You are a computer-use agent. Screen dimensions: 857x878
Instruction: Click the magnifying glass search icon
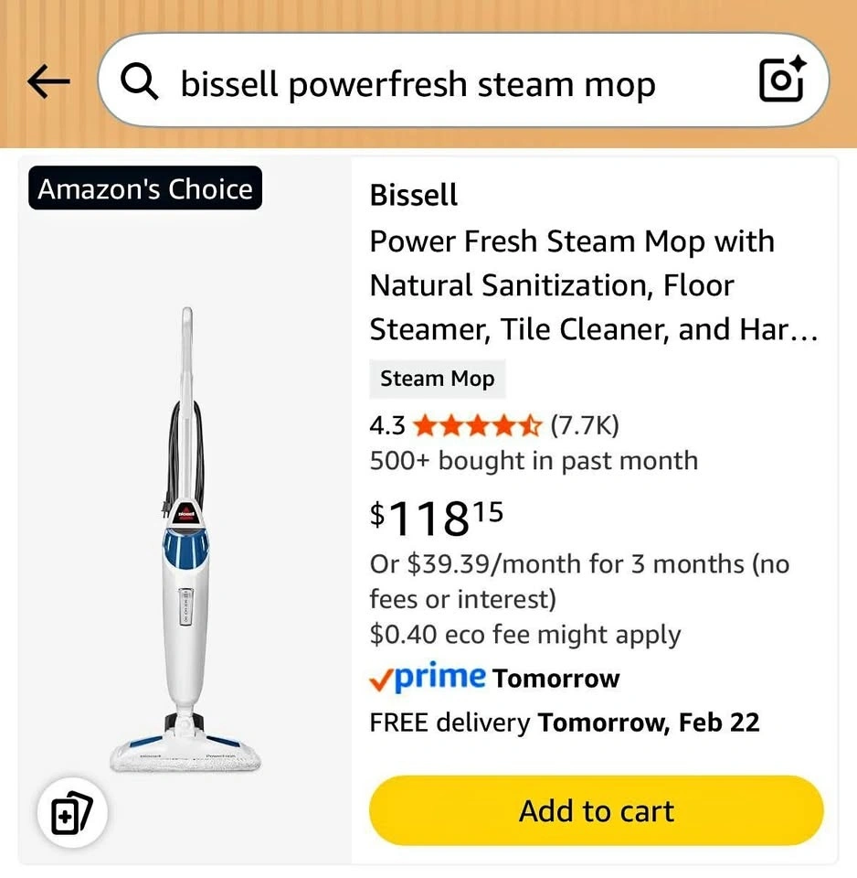click(140, 83)
